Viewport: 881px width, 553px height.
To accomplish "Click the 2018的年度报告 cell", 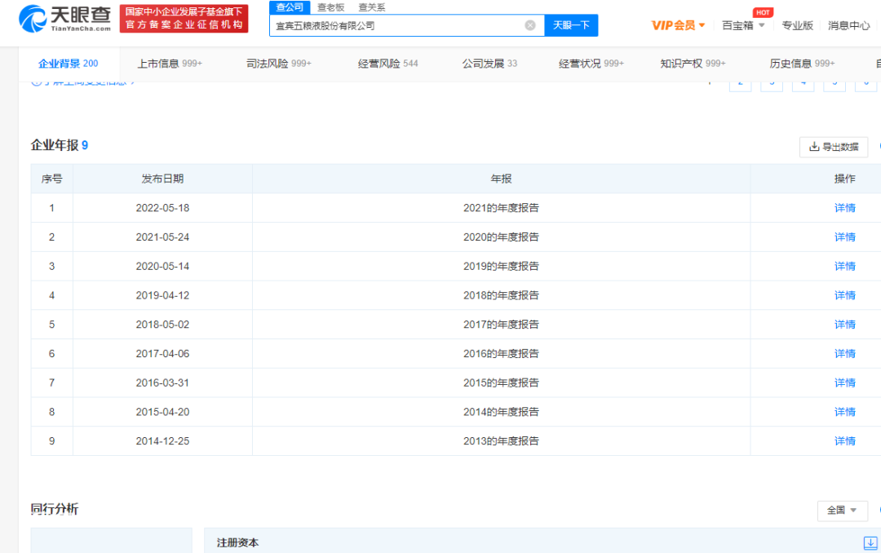I will click(501, 295).
